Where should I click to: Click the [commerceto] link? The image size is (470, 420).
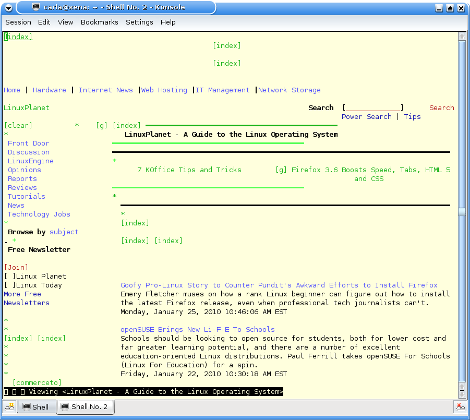[x=37, y=382]
